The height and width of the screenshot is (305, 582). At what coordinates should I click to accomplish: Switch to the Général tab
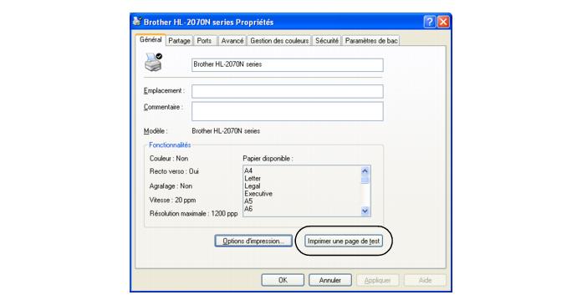pos(151,40)
